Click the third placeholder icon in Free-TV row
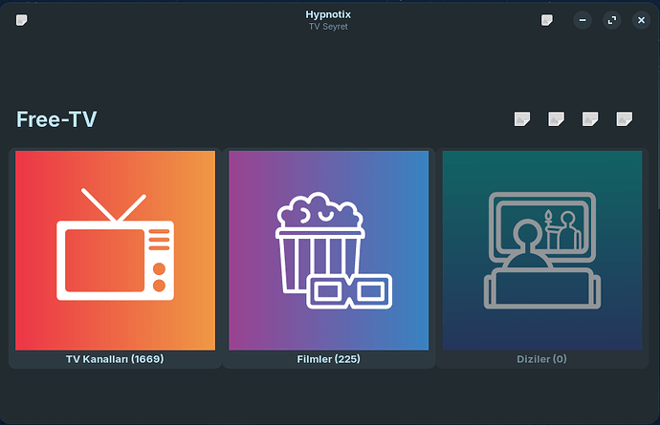The image size is (660, 425). pos(590,119)
